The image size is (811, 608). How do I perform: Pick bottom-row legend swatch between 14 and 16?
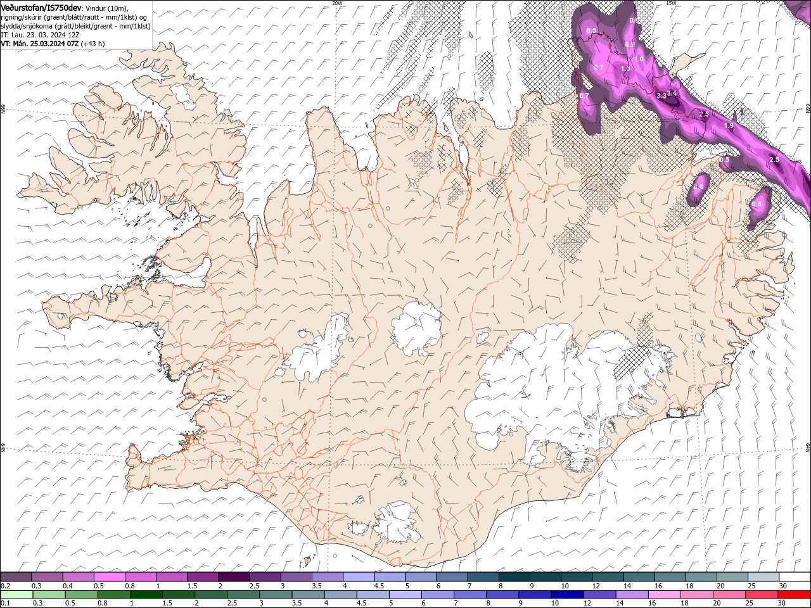632,595
